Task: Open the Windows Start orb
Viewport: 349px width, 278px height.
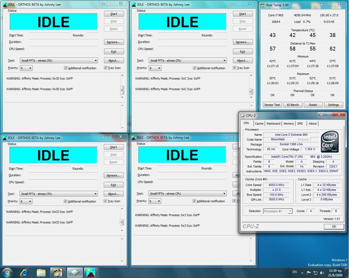Action: point(7,273)
